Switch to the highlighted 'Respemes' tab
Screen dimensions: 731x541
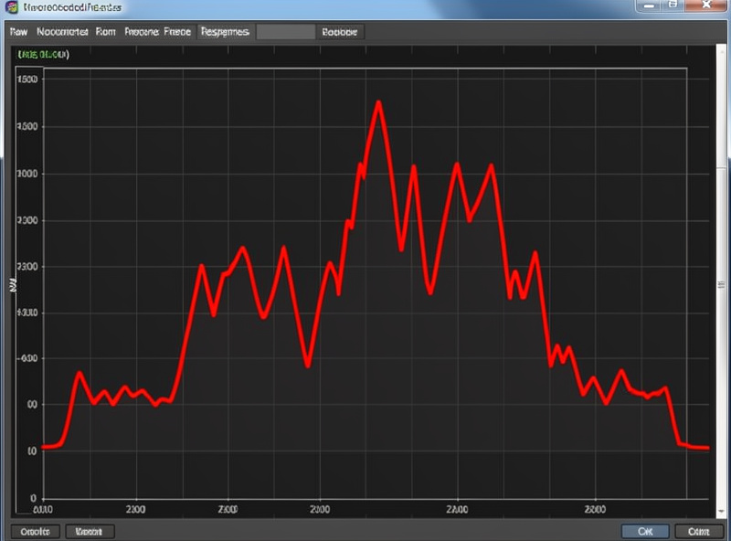tap(225, 32)
